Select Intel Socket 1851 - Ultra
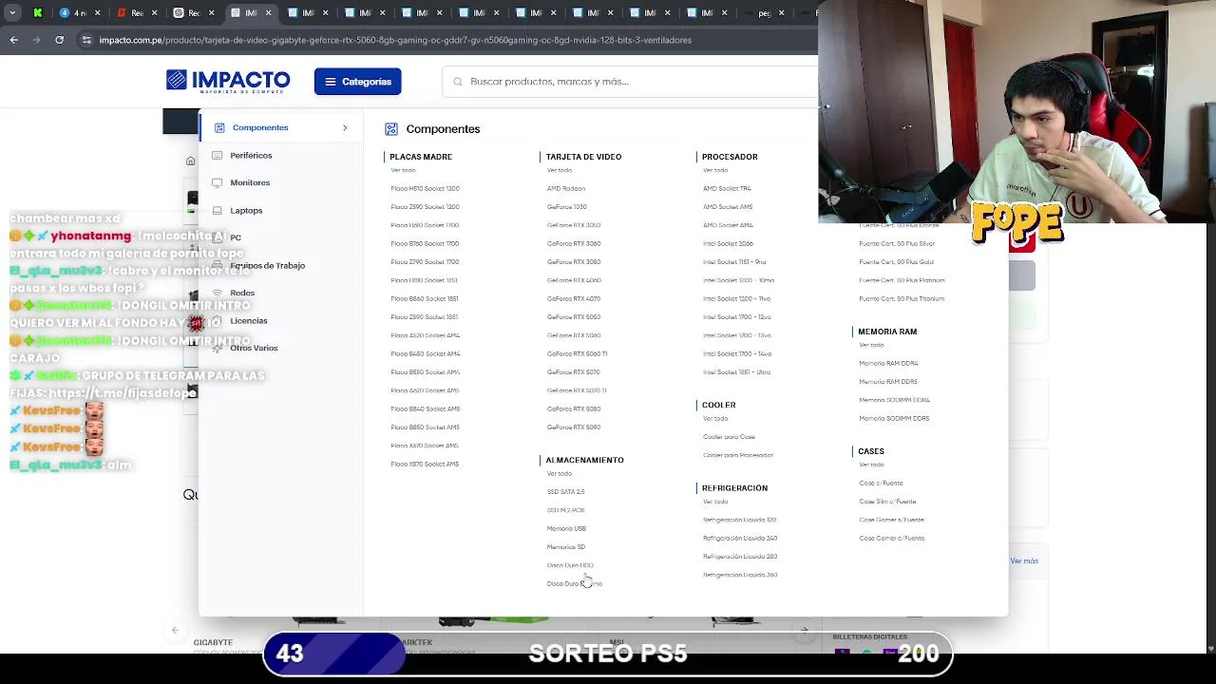The height and width of the screenshot is (684, 1216). tap(736, 372)
